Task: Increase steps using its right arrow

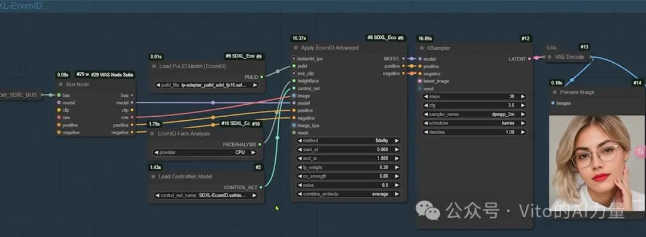Action: [523, 96]
